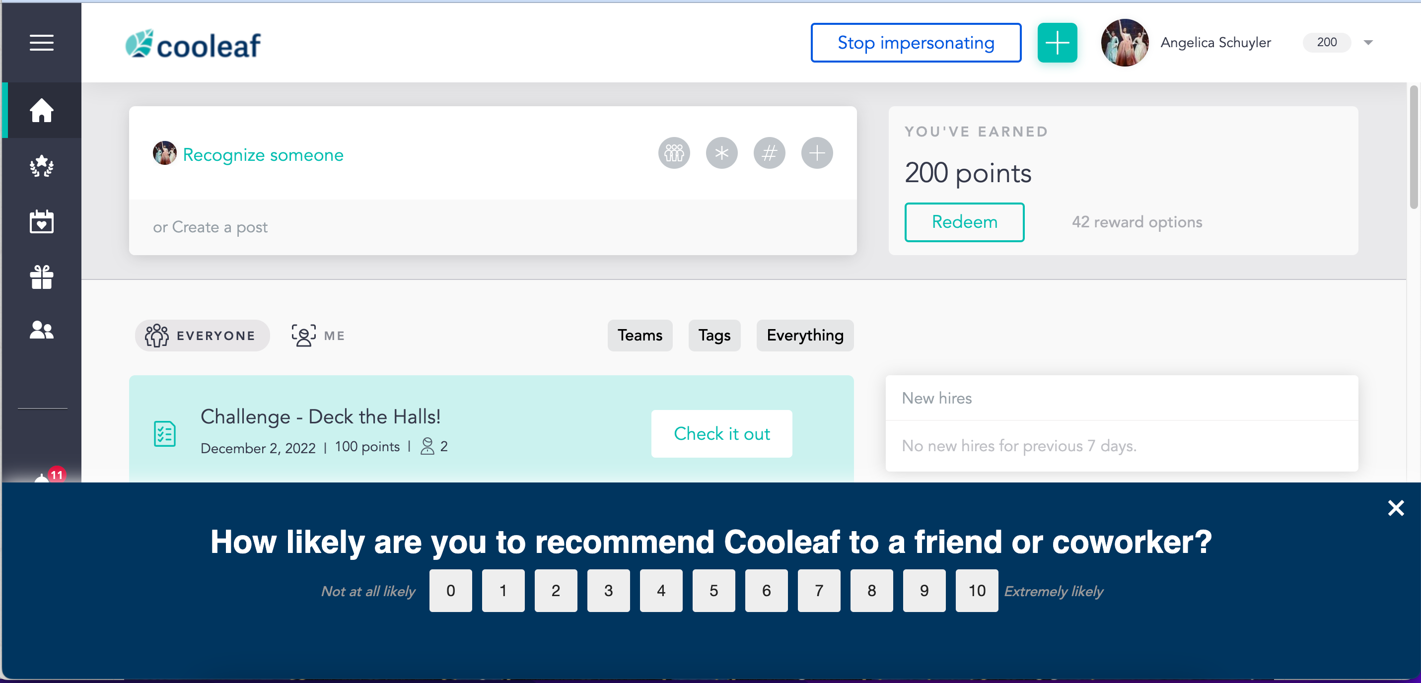Switch feed filter to Me
Screen dimensions: 1421x683
tap(318, 336)
